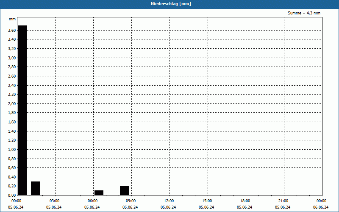
Task: Click the tallest bar near 00:00
Action: 23,110
